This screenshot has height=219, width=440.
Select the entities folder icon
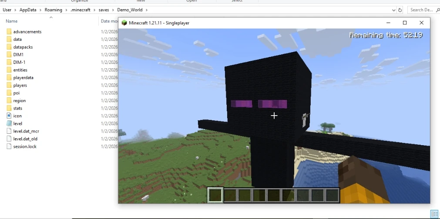tap(9, 70)
